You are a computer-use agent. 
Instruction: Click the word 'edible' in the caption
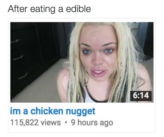[x=78, y=9]
